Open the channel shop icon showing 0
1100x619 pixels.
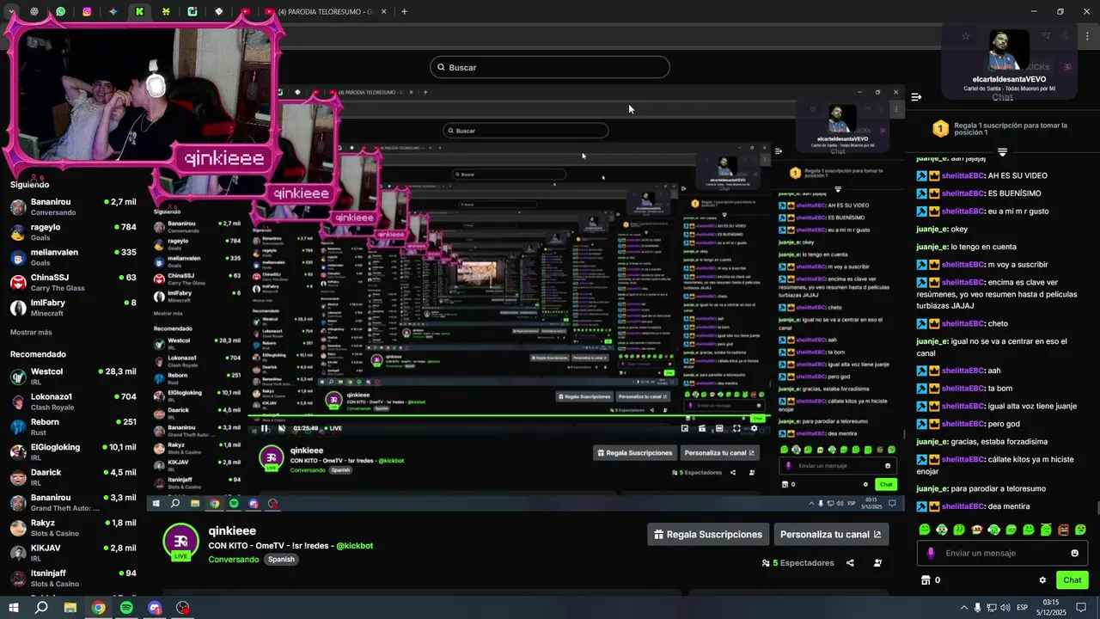(x=931, y=580)
